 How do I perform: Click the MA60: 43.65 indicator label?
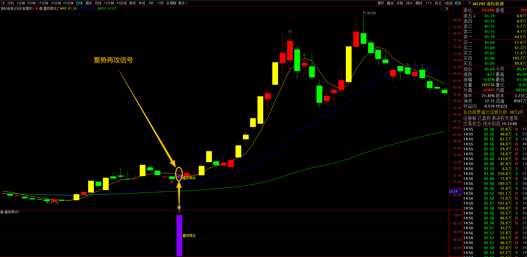(107, 9)
